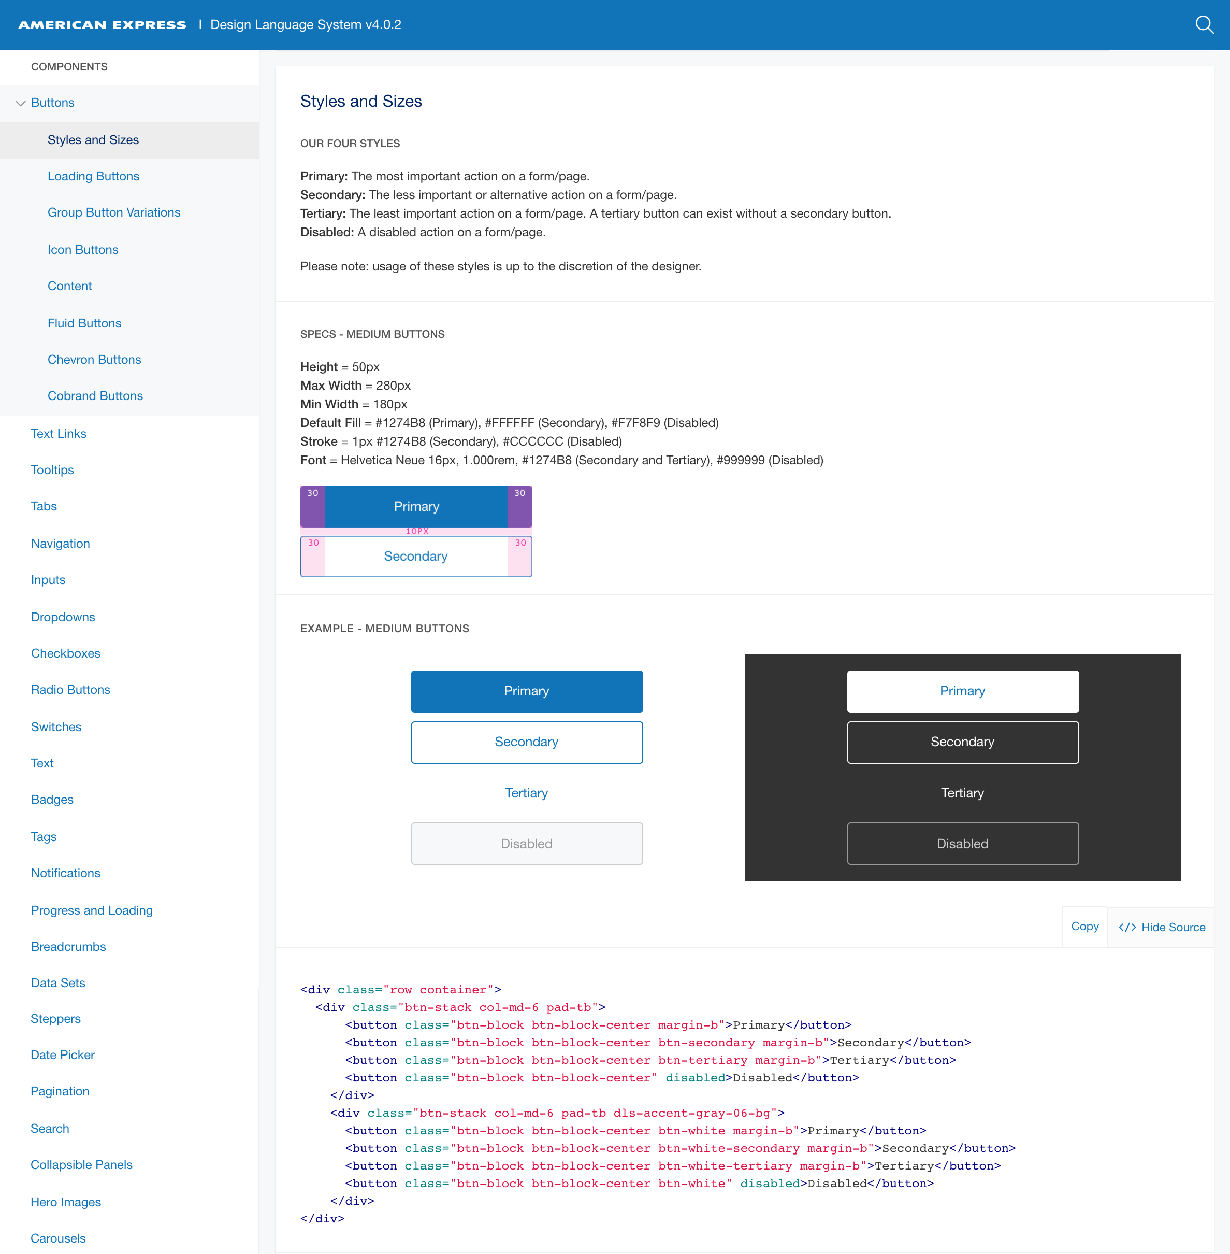Viewport: 1230px width, 1254px height.
Task: Open the search magnifier icon
Action: [1204, 24]
